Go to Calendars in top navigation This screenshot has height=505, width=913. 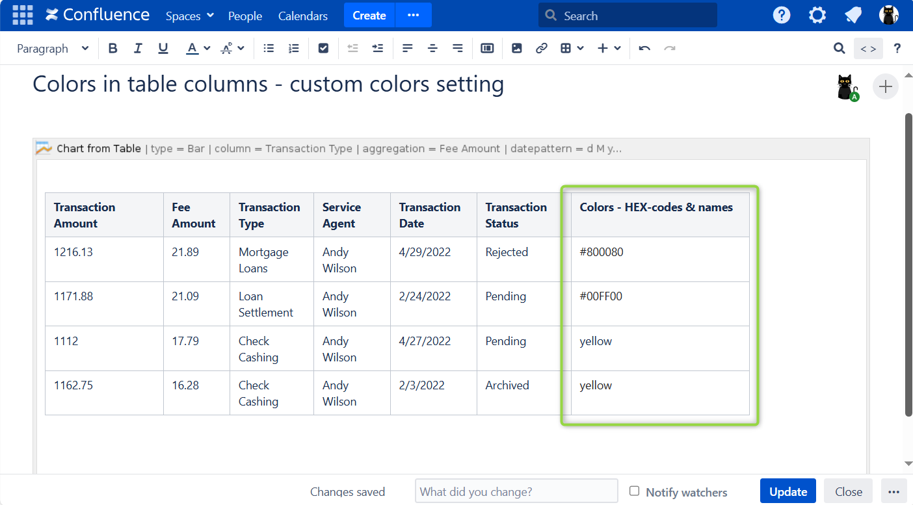click(303, 16)
